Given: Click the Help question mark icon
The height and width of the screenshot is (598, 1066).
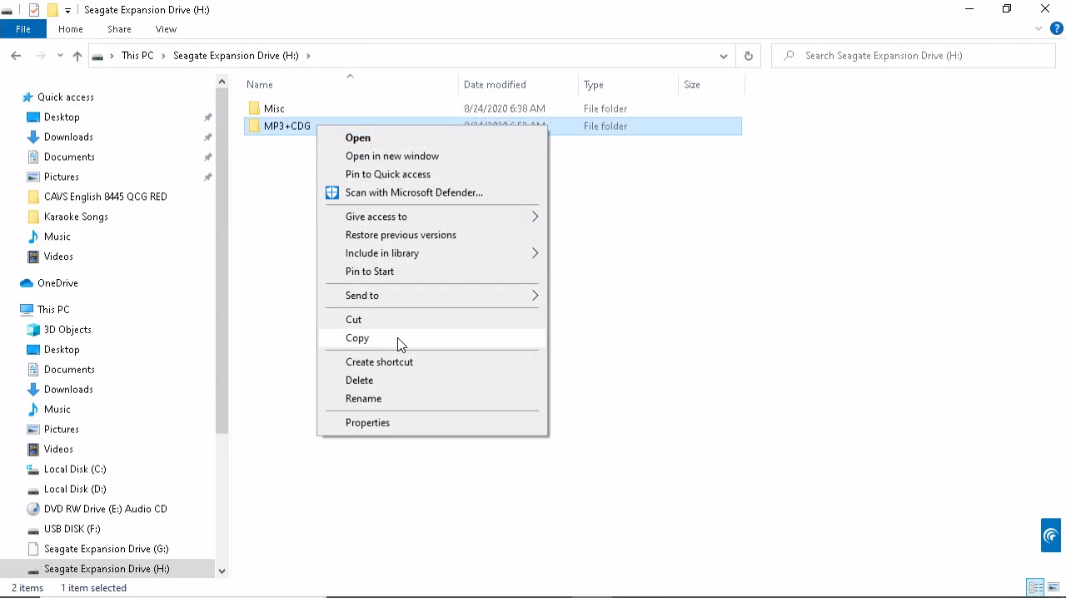Looking at the screenshot, I should click(x=1057, y=28).
